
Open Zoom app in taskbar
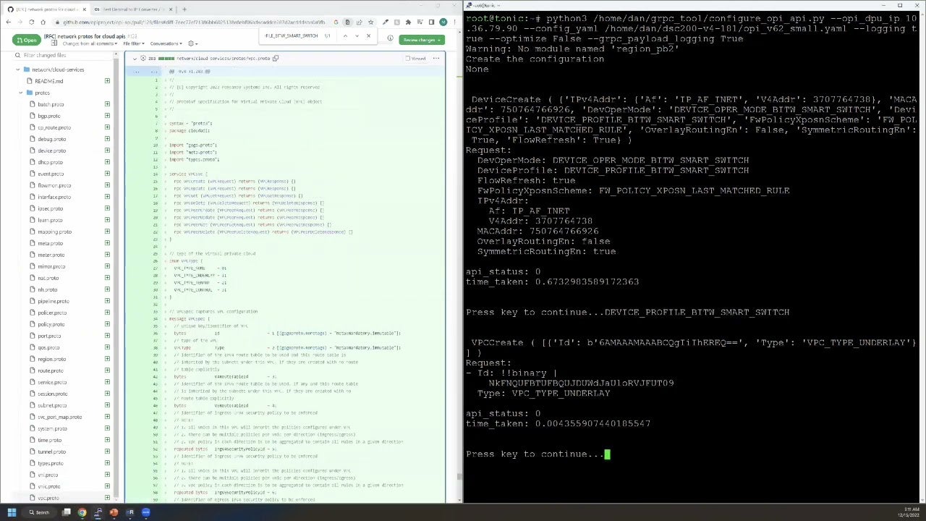click(145, 512)
